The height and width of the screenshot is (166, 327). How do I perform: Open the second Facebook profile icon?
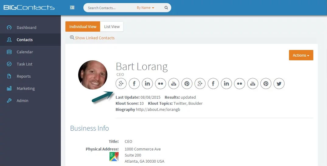pos(213,83)
